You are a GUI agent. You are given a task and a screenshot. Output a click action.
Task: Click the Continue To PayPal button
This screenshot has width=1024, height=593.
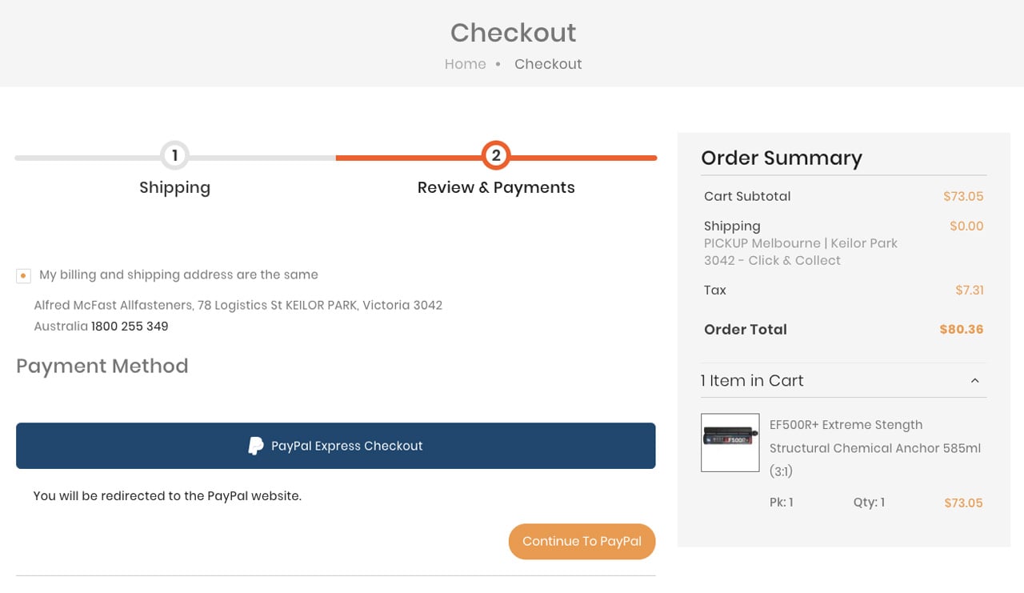point(582,542)
